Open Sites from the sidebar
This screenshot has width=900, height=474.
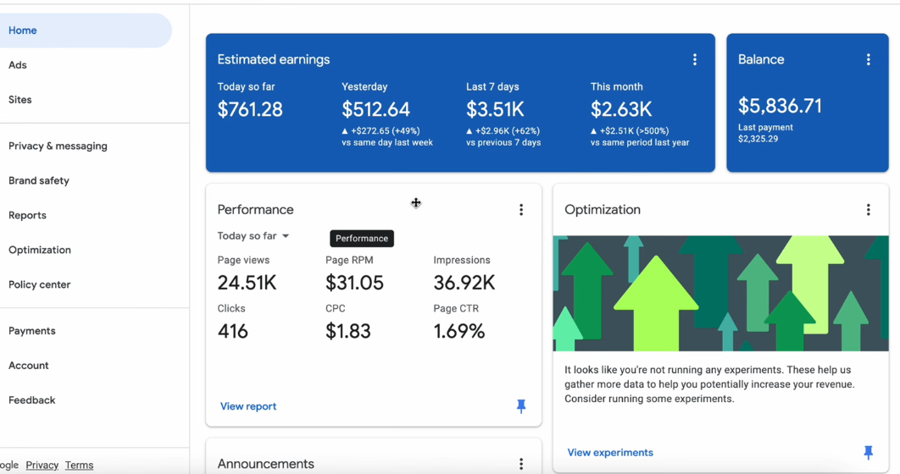click(20, 100)
